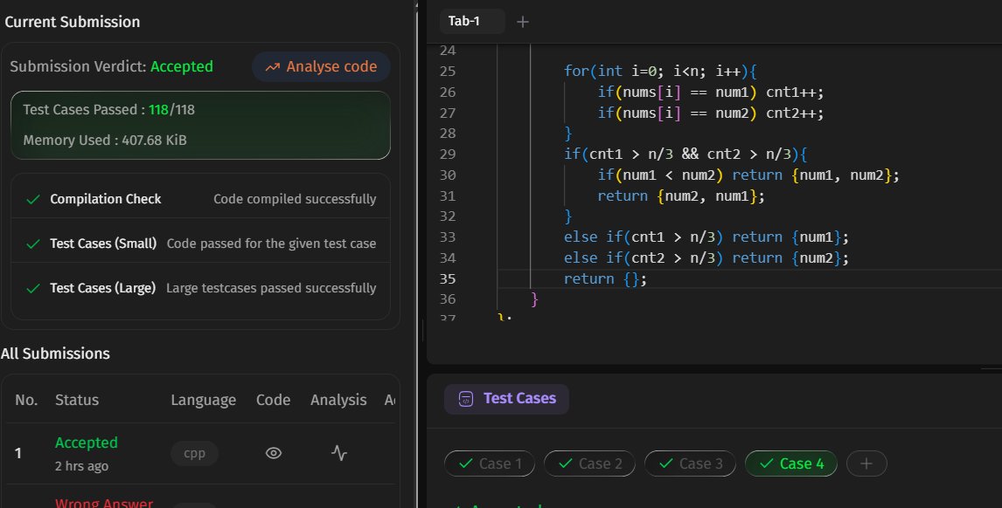Click Memory Used 407.68 KiB text
The height and width of the screenshot is (508, 1002).
[105, 141]
